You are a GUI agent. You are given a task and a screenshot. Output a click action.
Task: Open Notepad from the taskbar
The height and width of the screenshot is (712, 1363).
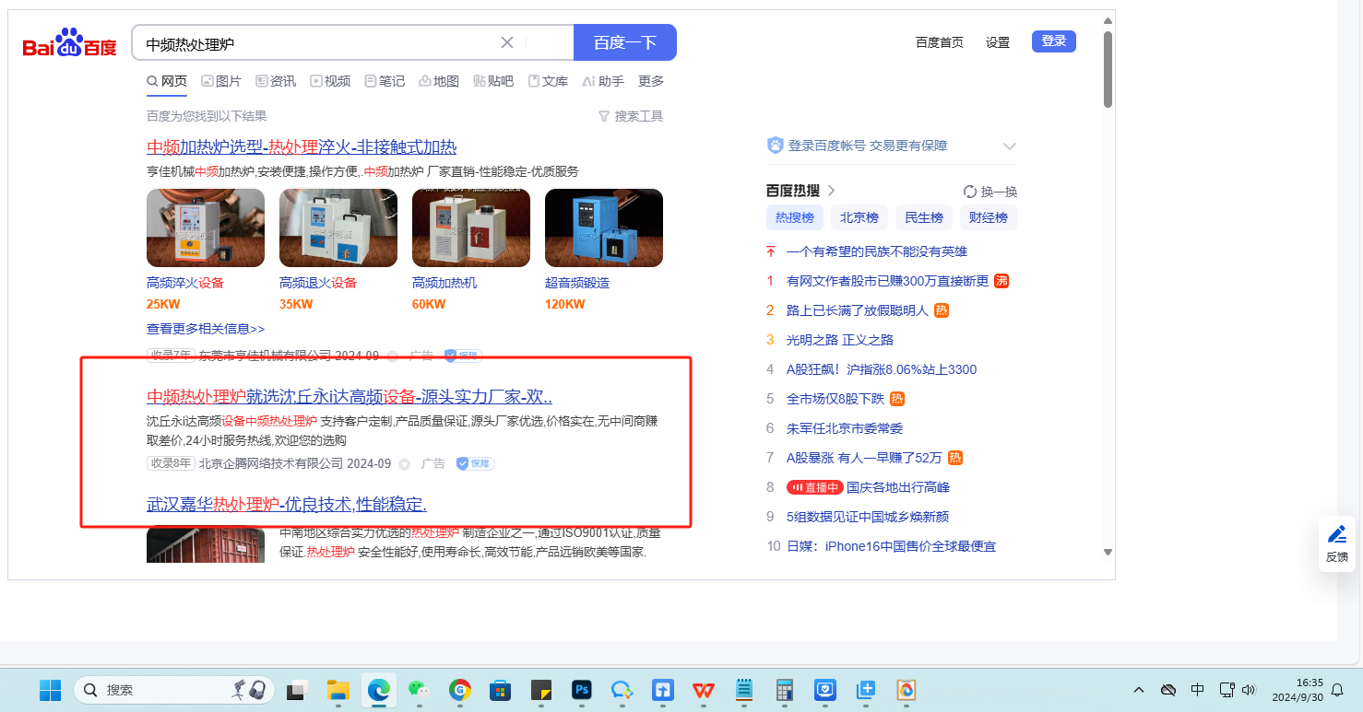tap(744, 690)
